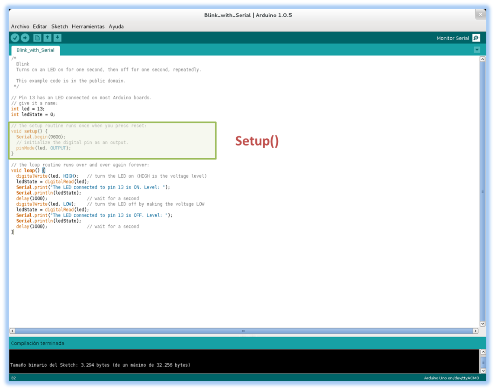Click the Save sketch (down arrow) icon
This screenshot has width=495, height=390.
point(58,38)
